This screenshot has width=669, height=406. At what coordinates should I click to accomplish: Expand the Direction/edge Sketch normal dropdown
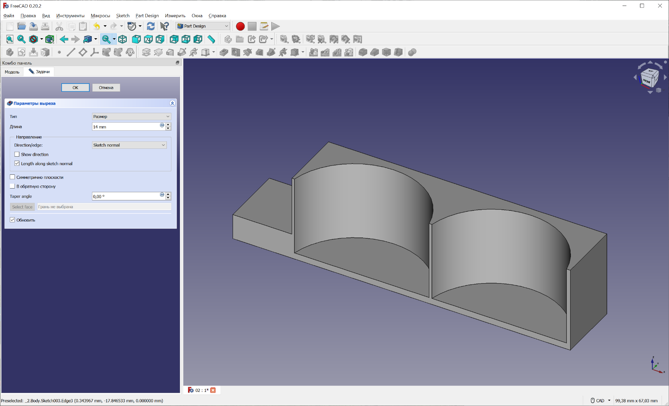click(129, 145)
